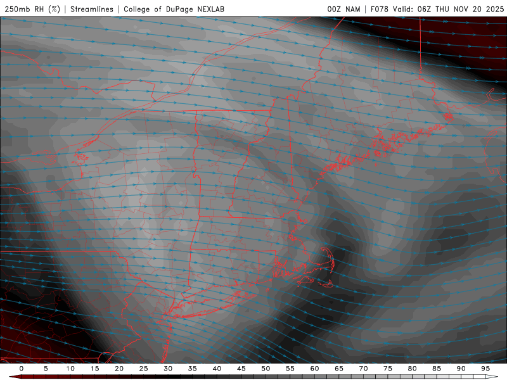
Task: Click the 50 value on color scale
Action: coord(266,369)
